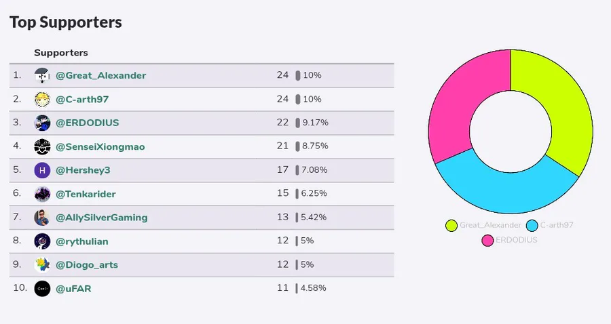Click Tenkarider's avatar icon

tap(42, 194)
